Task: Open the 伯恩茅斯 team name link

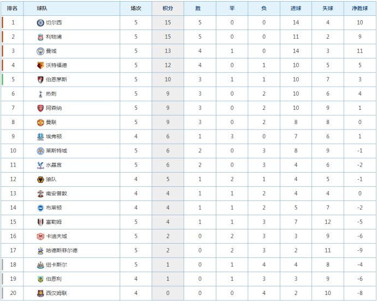Action: click(x=56, y=80)
